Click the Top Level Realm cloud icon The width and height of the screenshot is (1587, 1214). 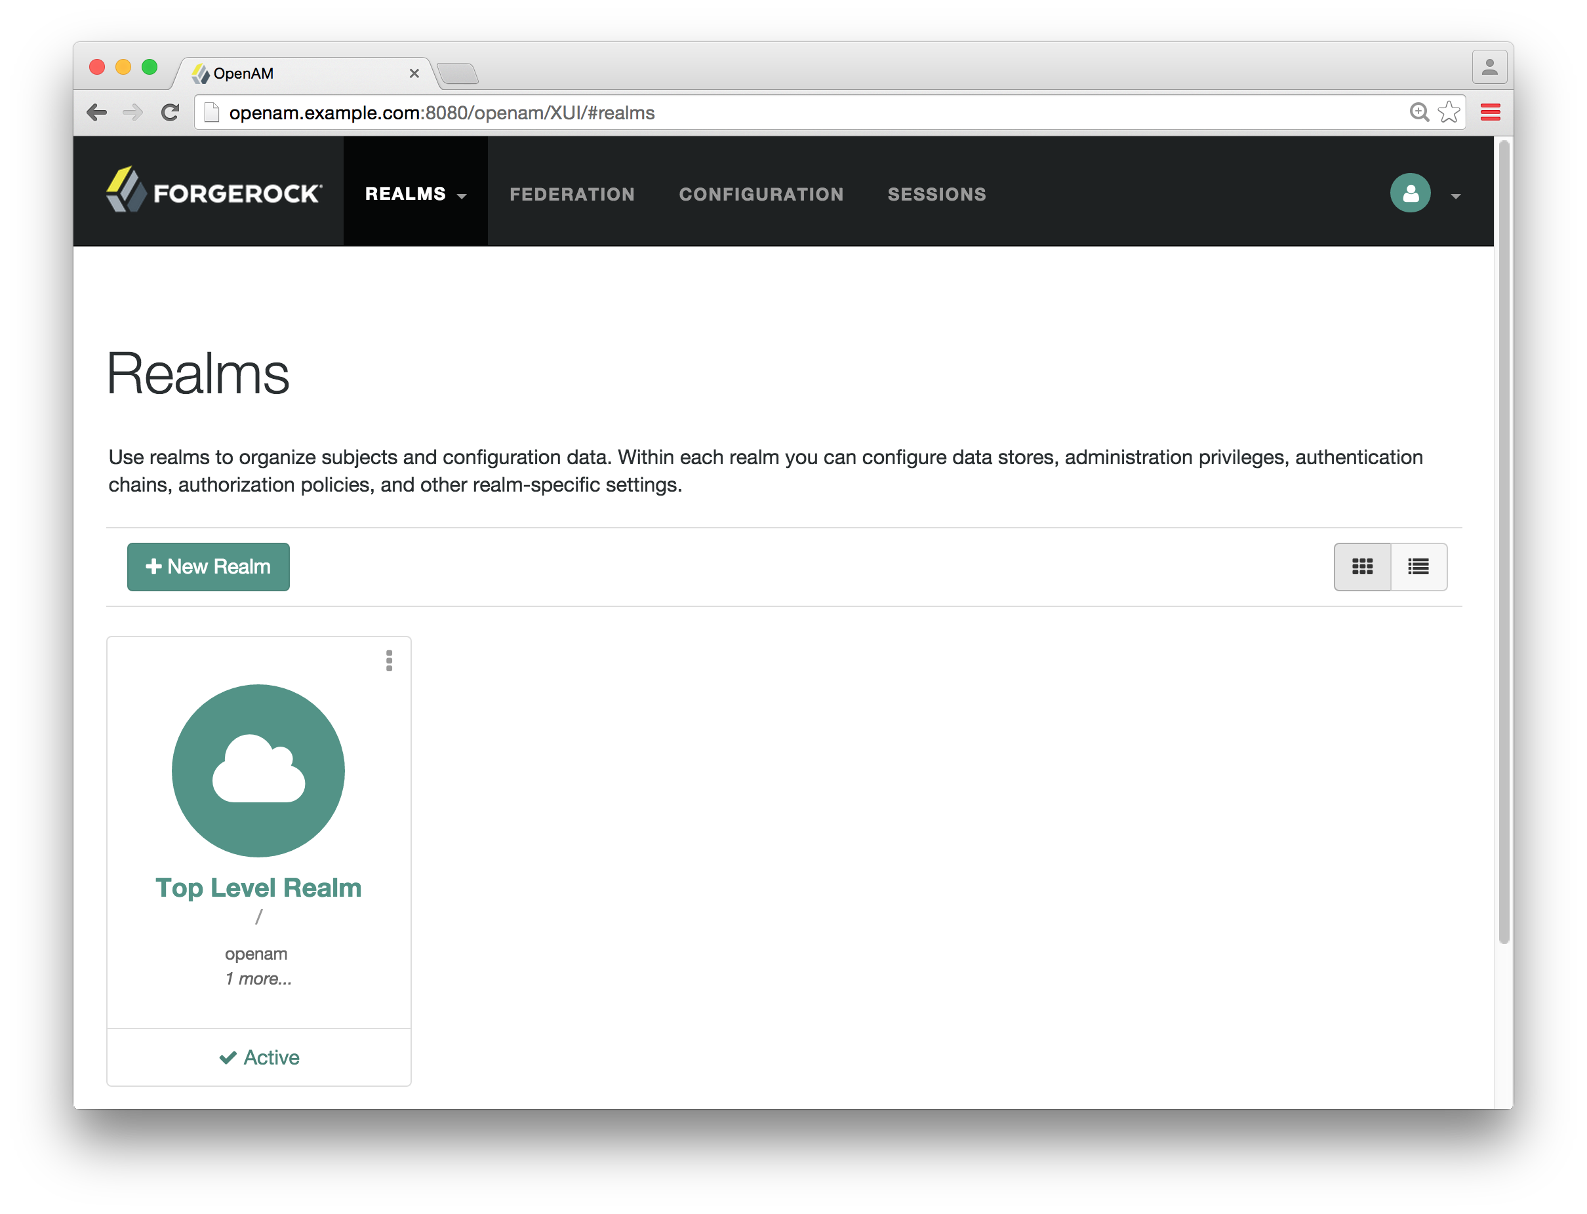click(258, 770)
